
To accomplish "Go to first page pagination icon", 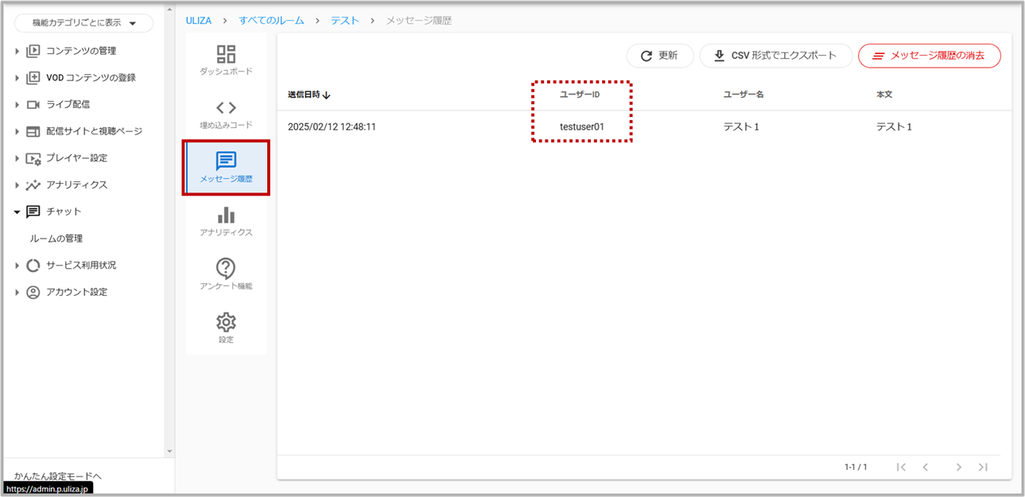I will [901, 468].
